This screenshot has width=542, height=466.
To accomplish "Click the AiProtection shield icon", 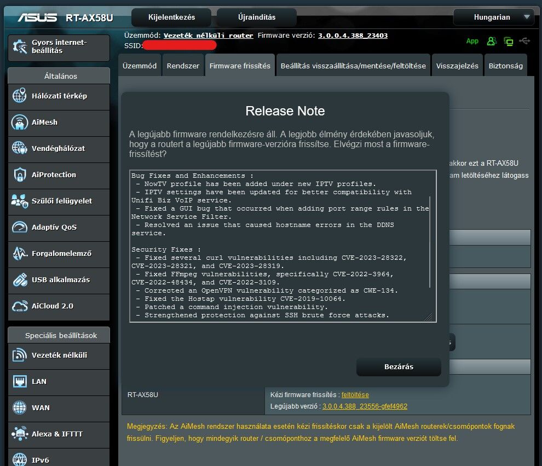I will click(19, 174).
